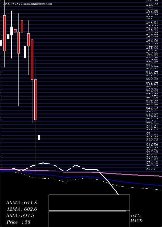The image size is (162, 227).
Task: Click the mail.bullkhan.com watermark link
Action: [x=38, y=4]
